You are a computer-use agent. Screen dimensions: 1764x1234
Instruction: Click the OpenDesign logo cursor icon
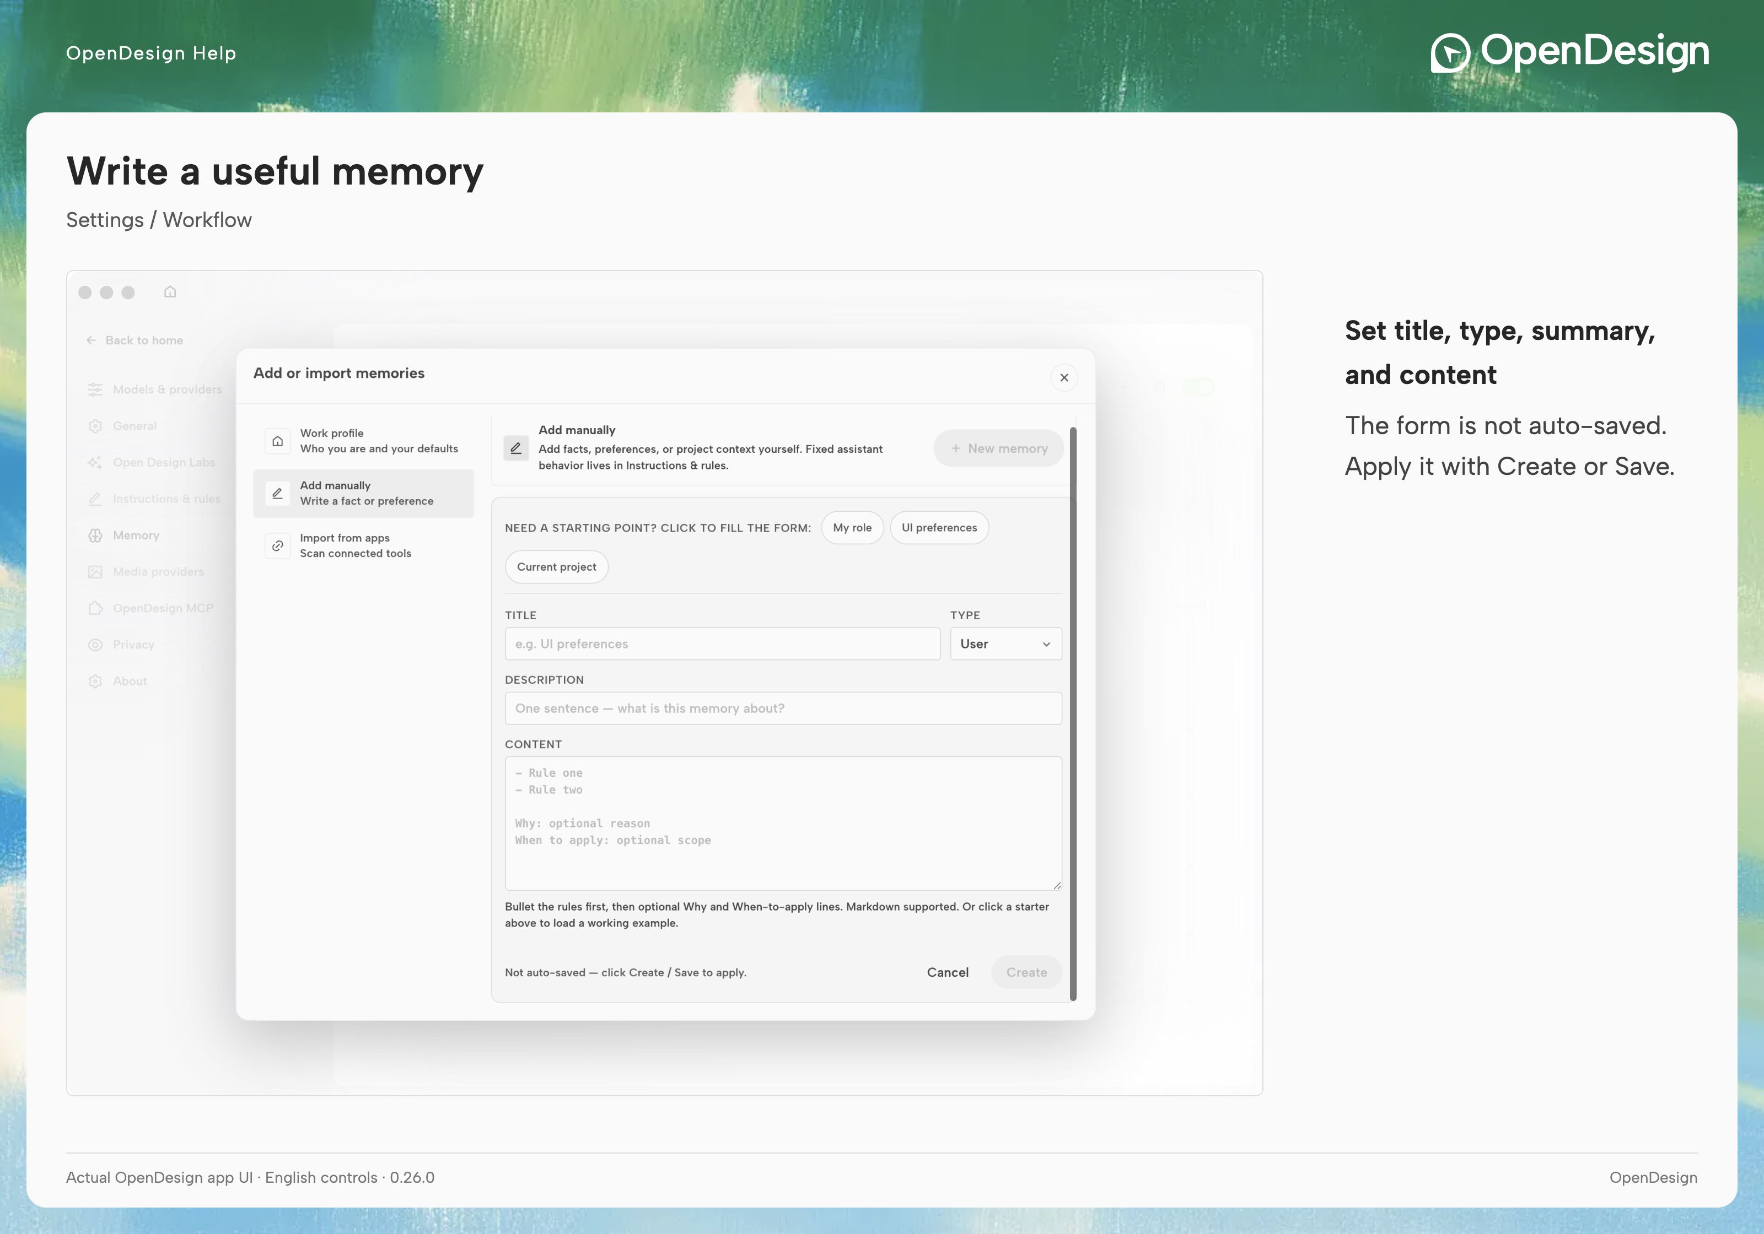1450,53
